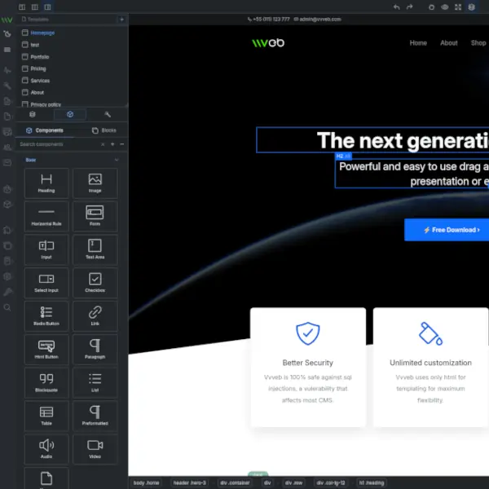Image resolution: width=489 pixels, height=489 pixels.
Task: Pick the Paragraph component
Action: click(x=95, y=350)
